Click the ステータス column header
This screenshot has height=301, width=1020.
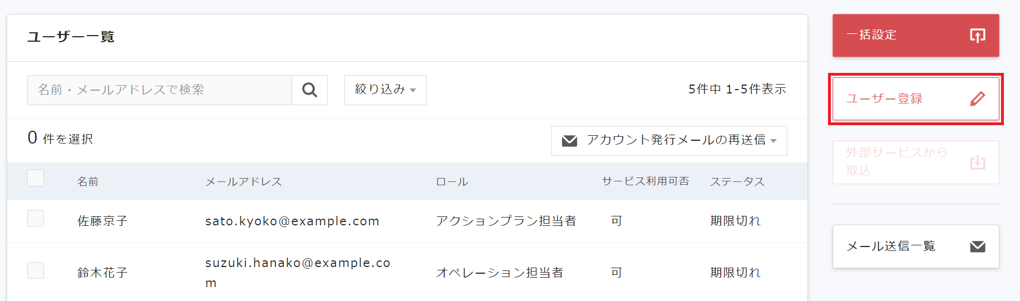tap(737, 182)
